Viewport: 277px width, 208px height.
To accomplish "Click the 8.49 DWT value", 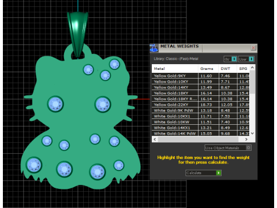I will pos(225,128).
